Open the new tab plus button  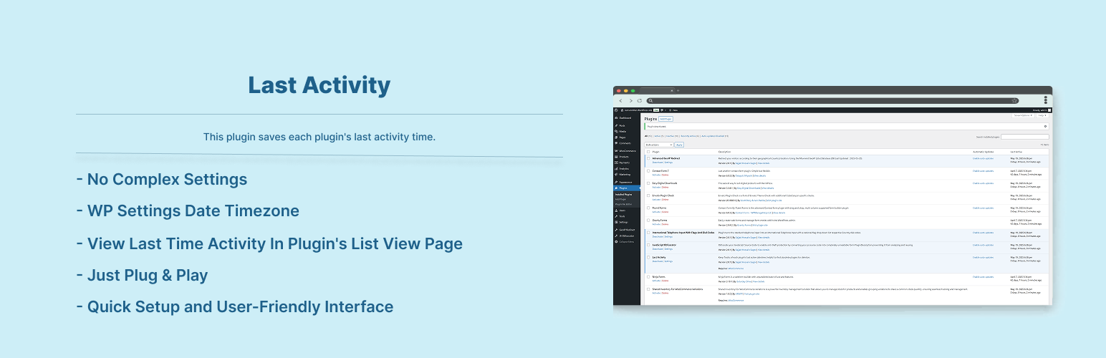pos(678,90)
